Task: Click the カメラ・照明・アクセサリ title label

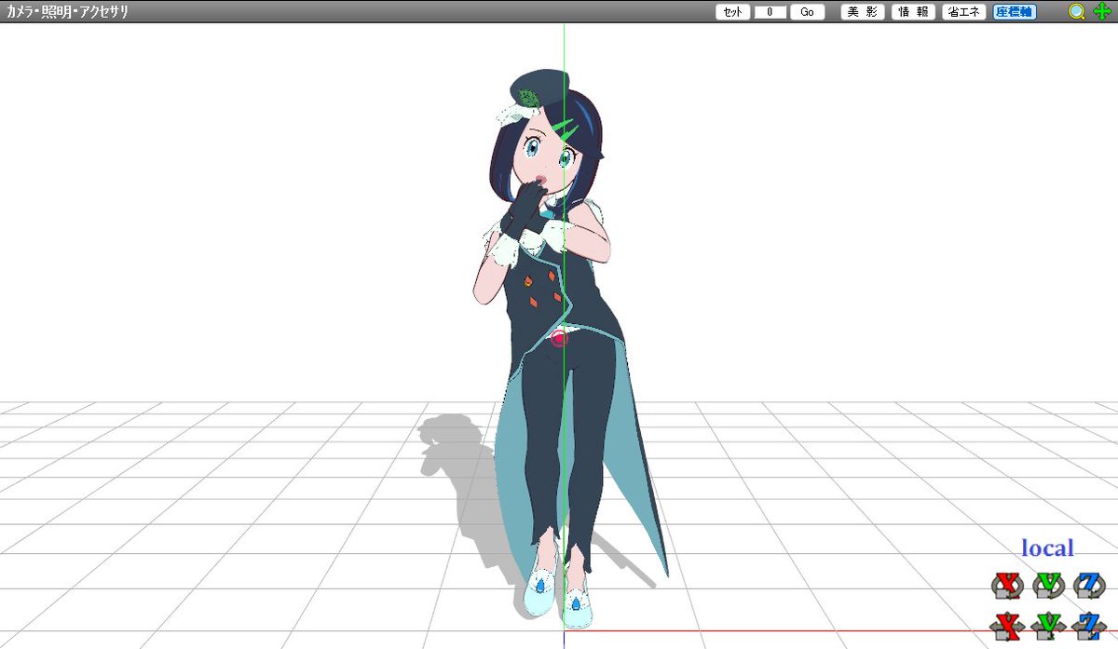Action: point(67,12)
